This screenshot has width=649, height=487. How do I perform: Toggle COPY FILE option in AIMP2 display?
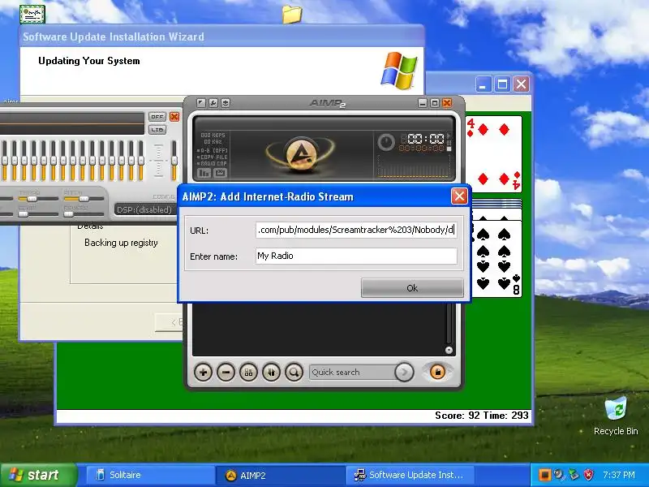click(x=213, y=157)
